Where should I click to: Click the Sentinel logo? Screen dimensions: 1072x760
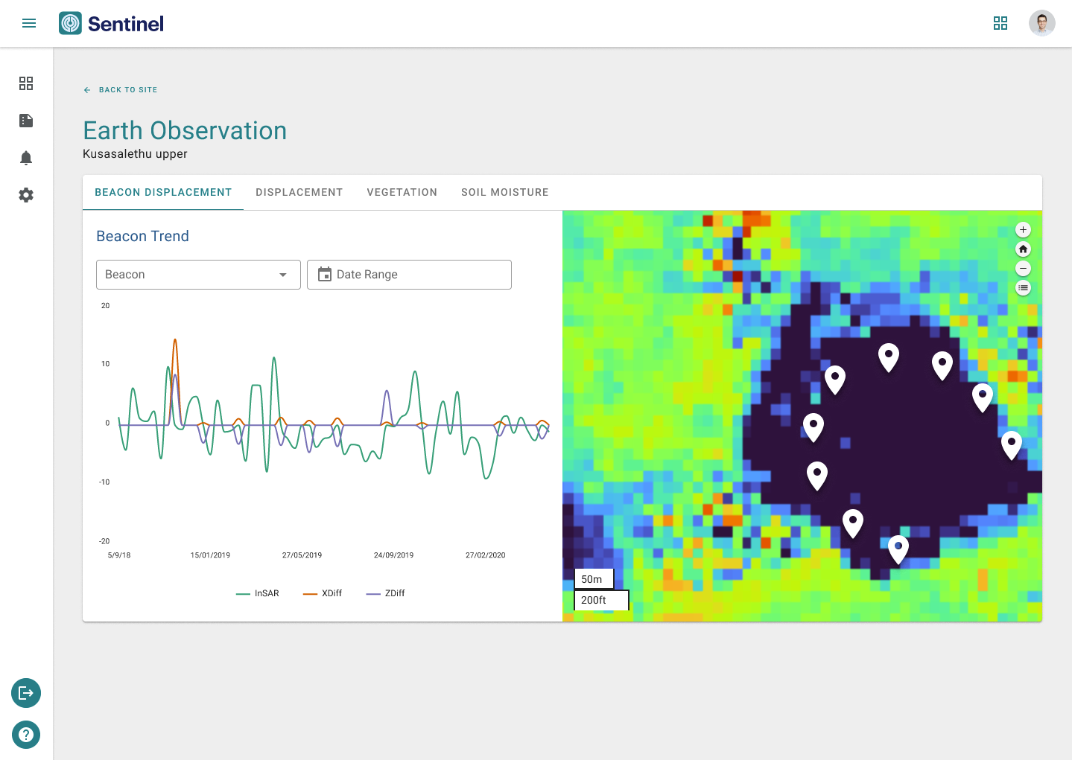tap(111, 23)
